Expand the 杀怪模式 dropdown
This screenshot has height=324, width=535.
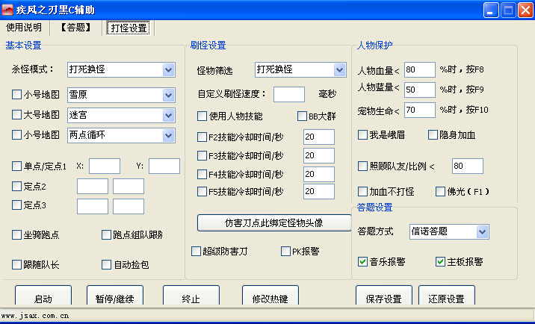coord(168,70)
